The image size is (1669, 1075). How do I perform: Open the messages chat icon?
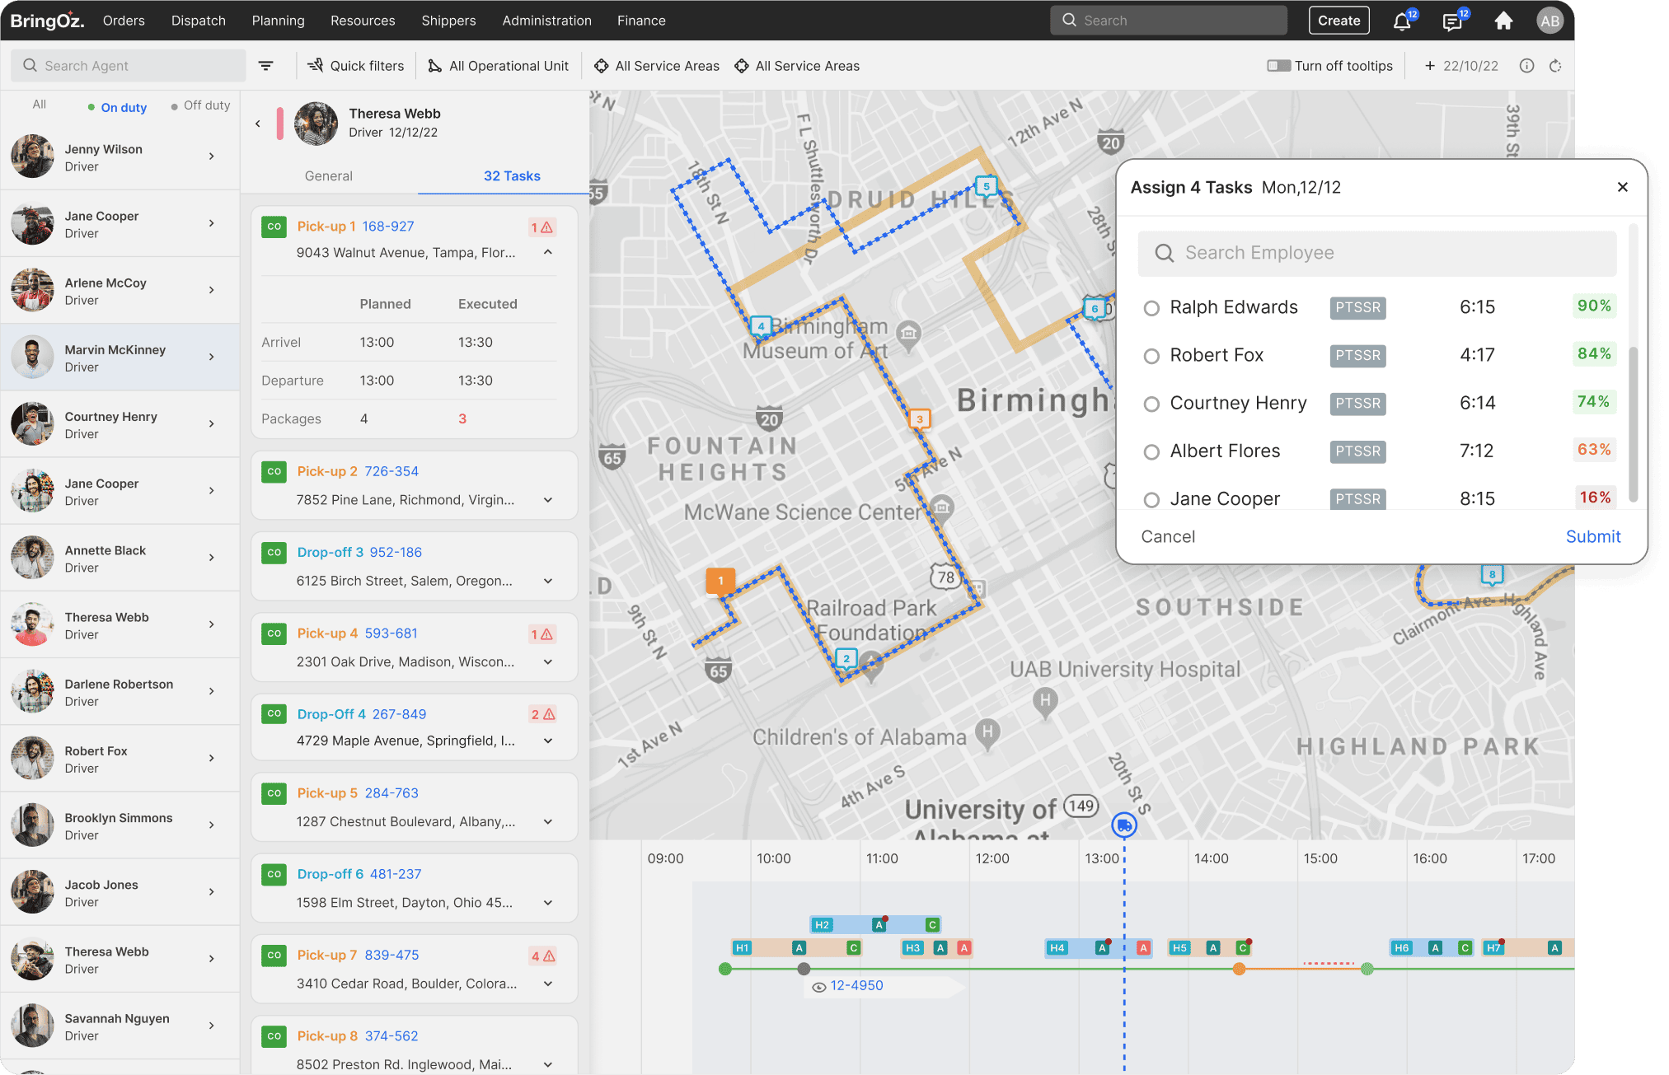click(x=1452, y=21)
